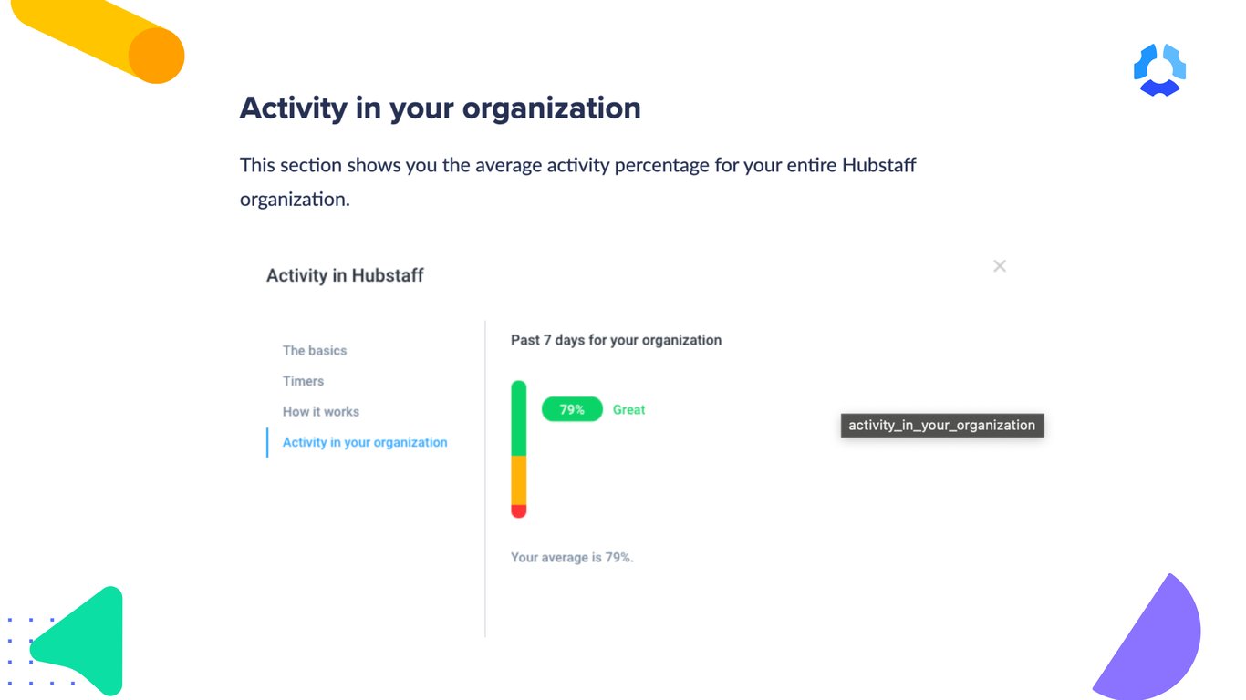Click the Activity in your organization heading
This screenshot has height=700, width=1246.
tap(440, 108)
